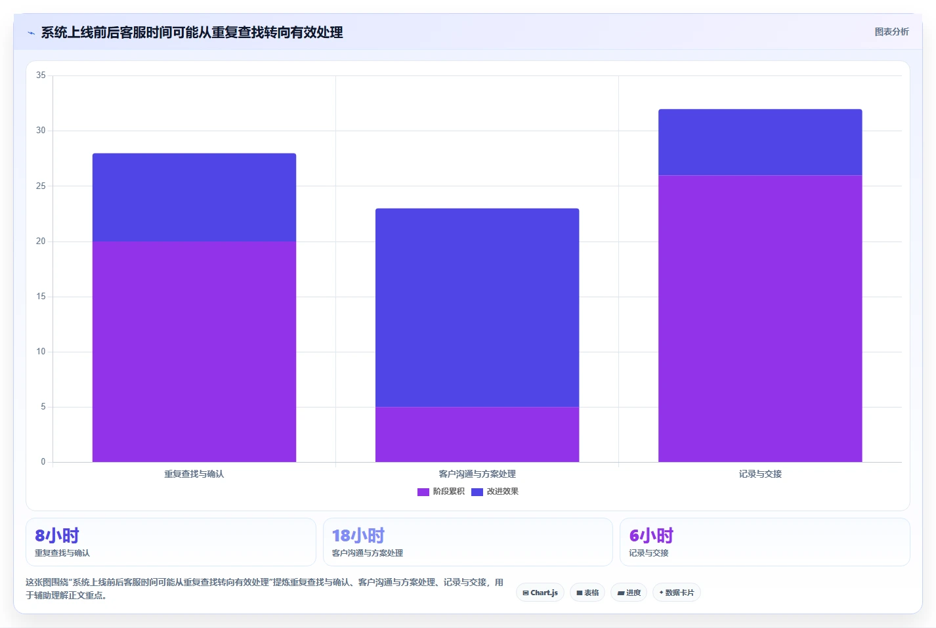Toggle the 阶段累积 legend swatch
Viewport: 936px width, 628px height.
click(x=423, y=492)
